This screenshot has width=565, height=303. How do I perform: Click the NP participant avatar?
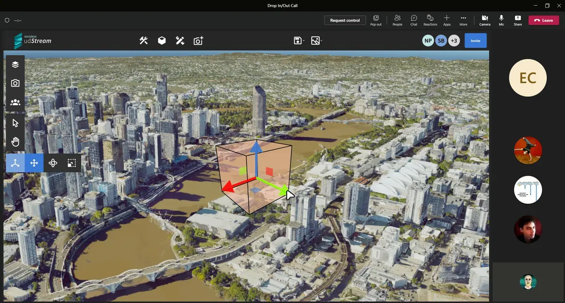[x=428, y=41]
